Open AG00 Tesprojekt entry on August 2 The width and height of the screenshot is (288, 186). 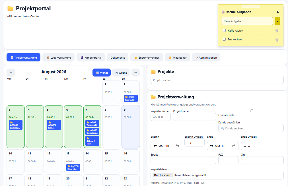(x=131, y=98)
